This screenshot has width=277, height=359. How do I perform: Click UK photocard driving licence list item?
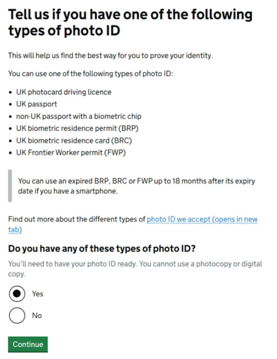64,92
